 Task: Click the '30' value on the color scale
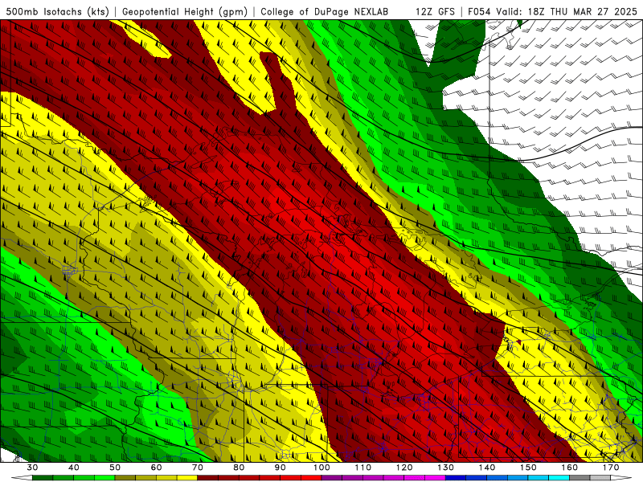[32, 468]
